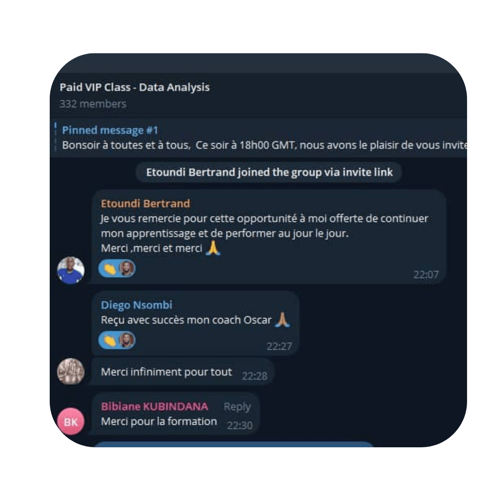This screenshot has height=497, width=497.
Task: Toggle clap reaction on Diego Nsombi's message
Action: [110, 341]
